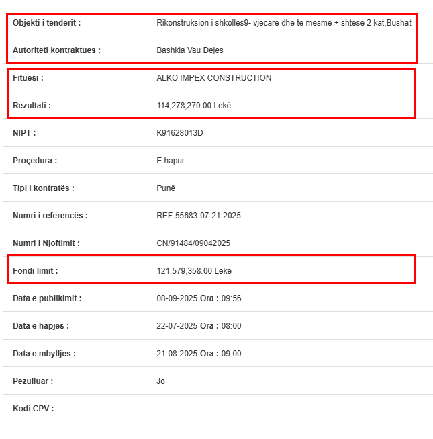Select the Pezulluar value Jo
The image size is (433, 439).
160,381
